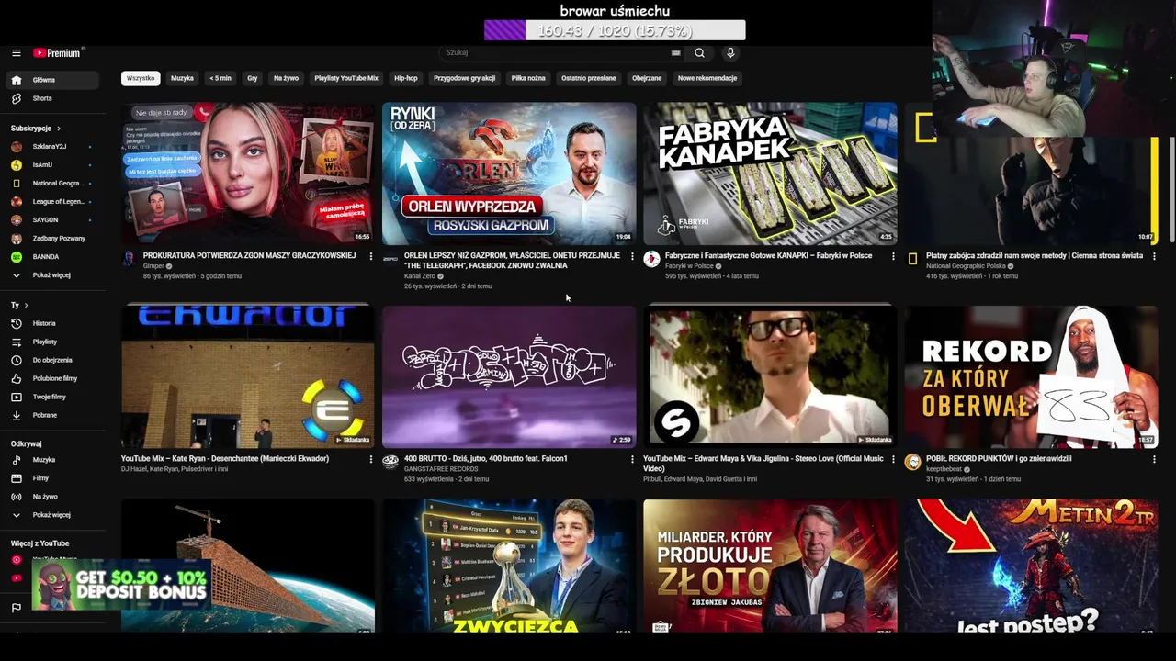Expand Pokaż więcej under subscriptions

[51, 275]
